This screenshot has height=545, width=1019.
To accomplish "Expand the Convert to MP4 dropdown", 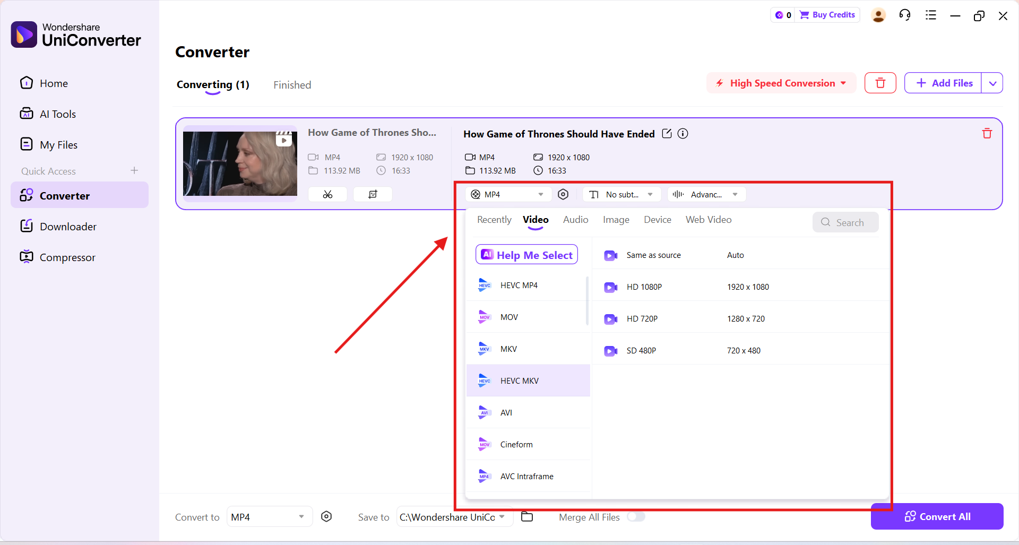I will [x=269, y=516].
